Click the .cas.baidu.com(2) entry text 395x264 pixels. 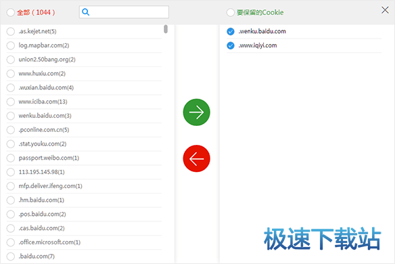(x=41, y=228)
